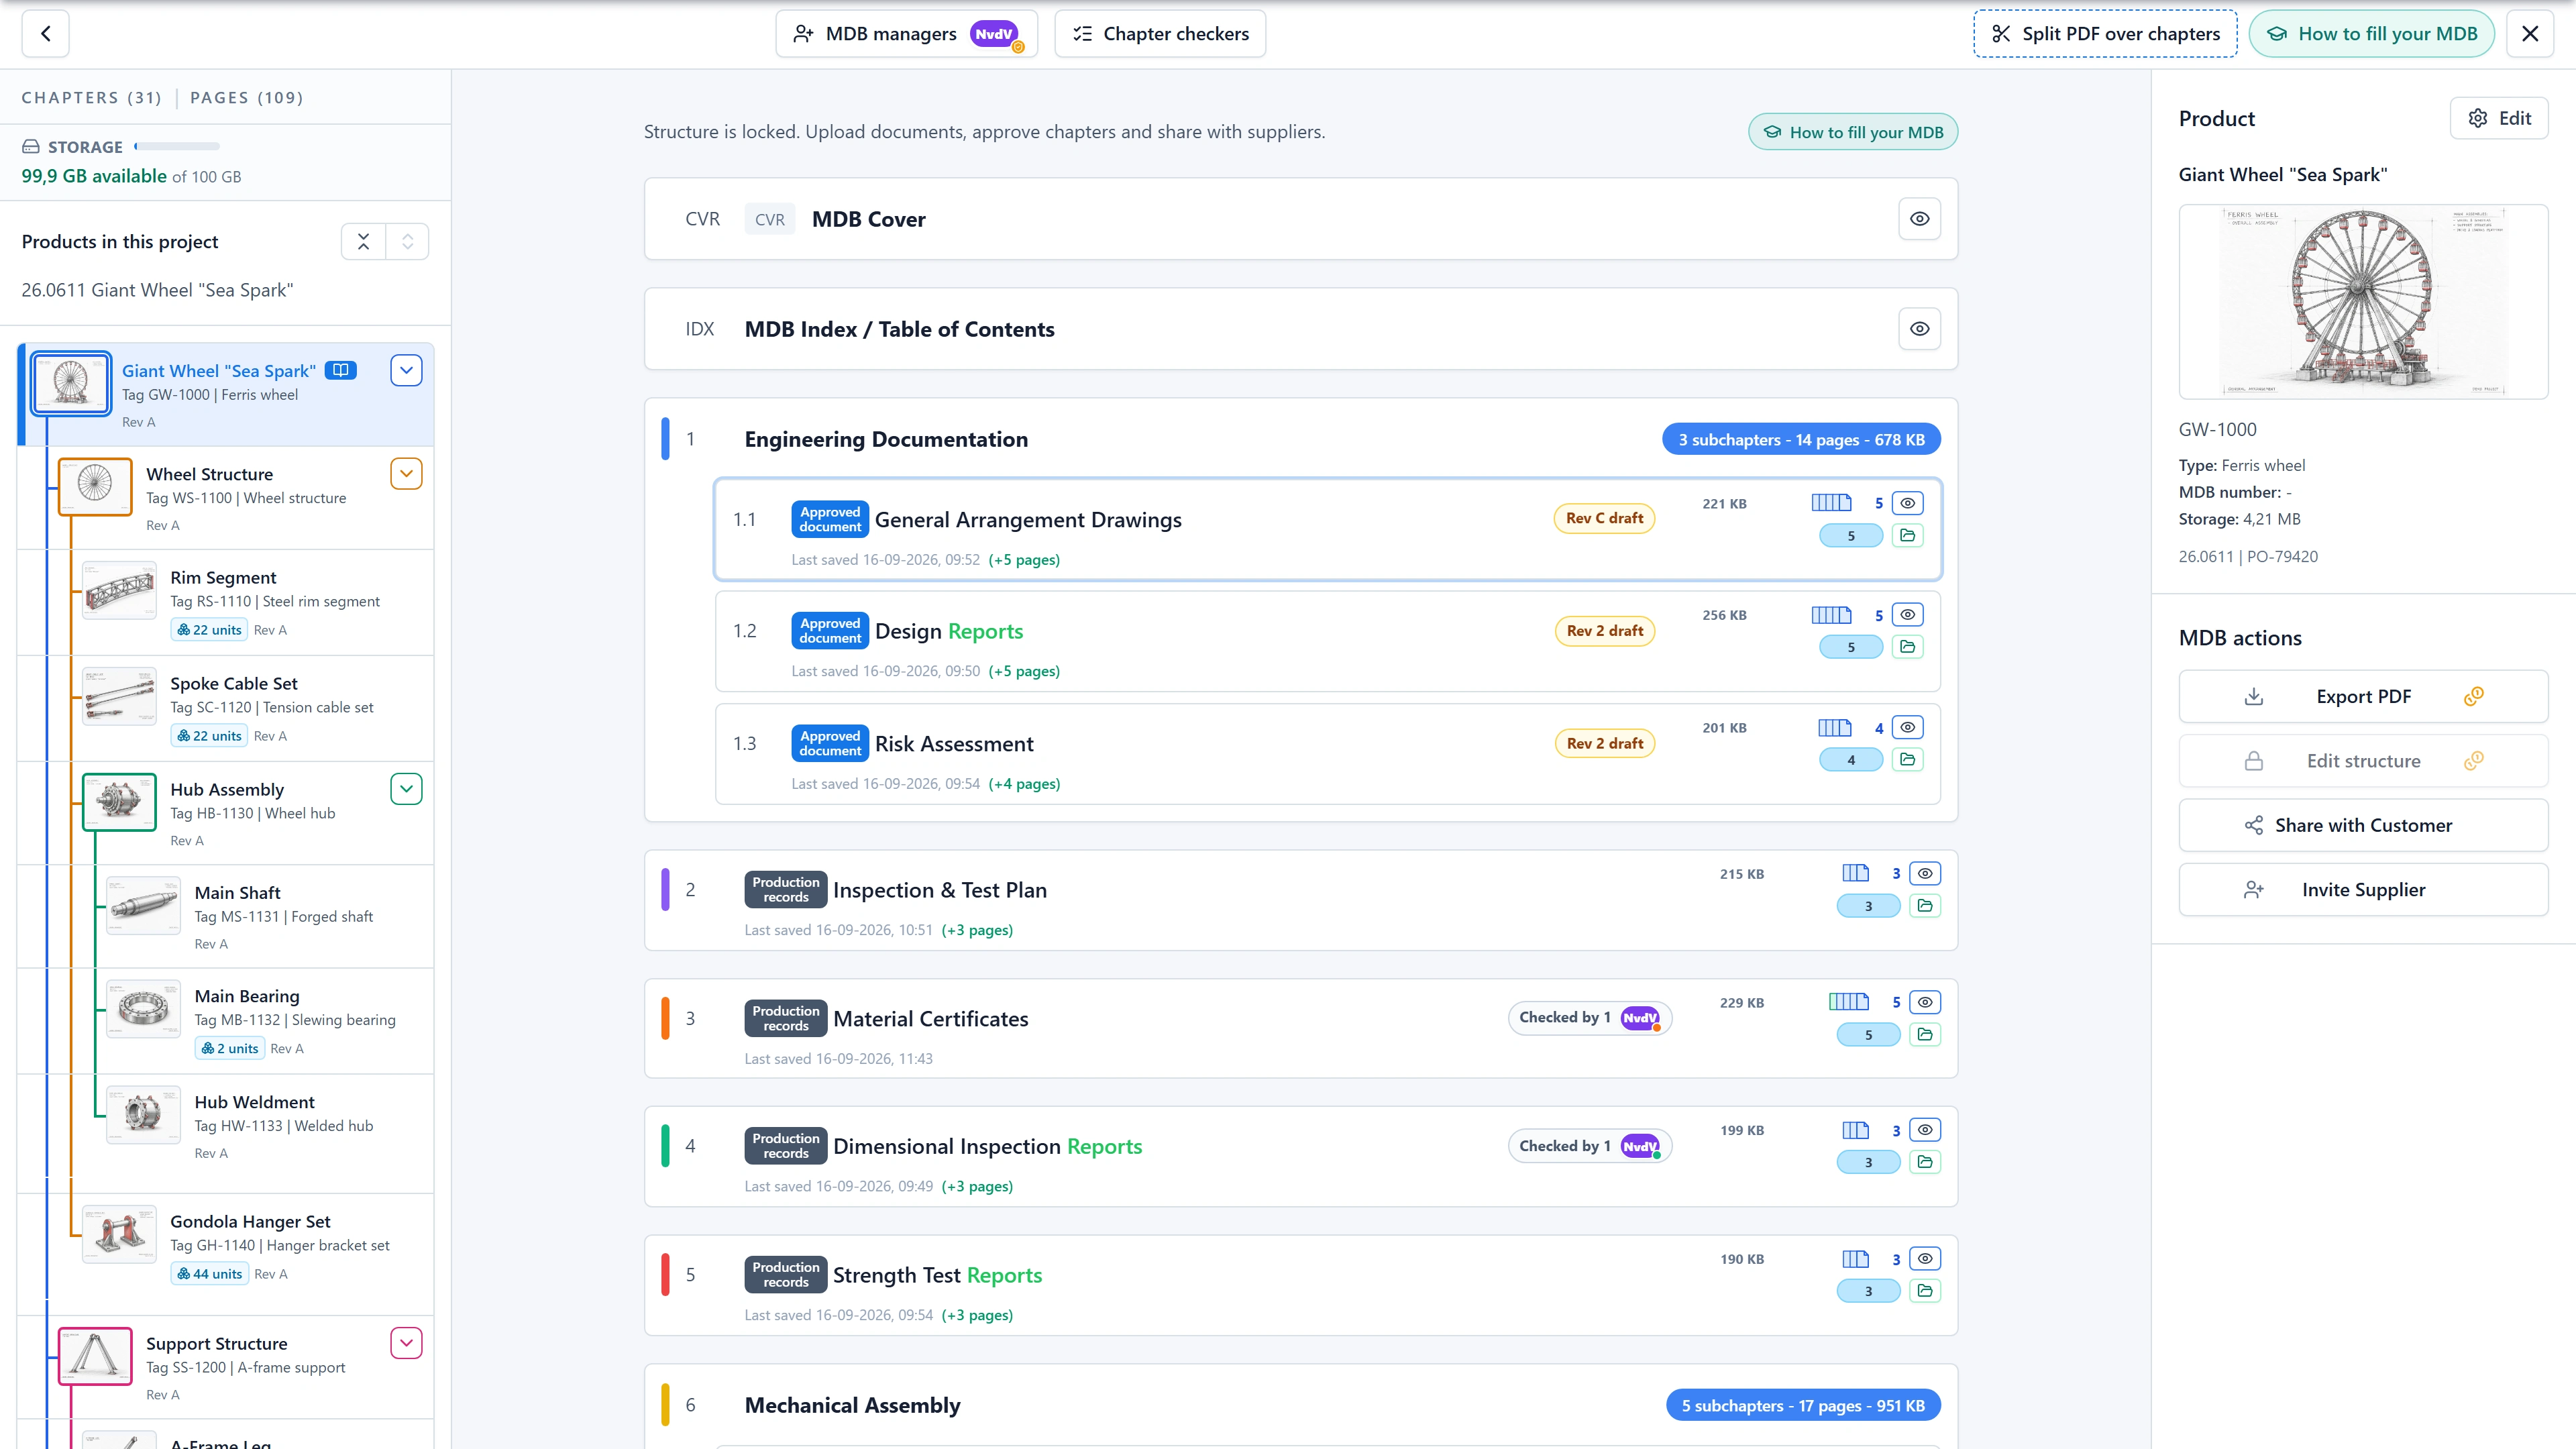The height and width of the screenshot is (1449, 2576).
Task: Close the MDB view with the X button
Action: point(2530,34)
